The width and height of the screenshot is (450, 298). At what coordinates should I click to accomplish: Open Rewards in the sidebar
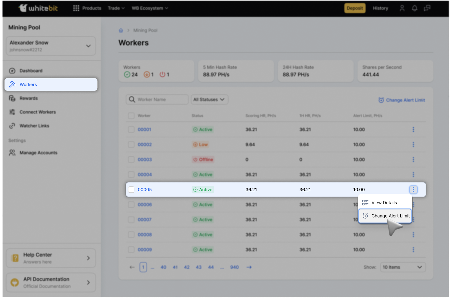click(28, 98)
